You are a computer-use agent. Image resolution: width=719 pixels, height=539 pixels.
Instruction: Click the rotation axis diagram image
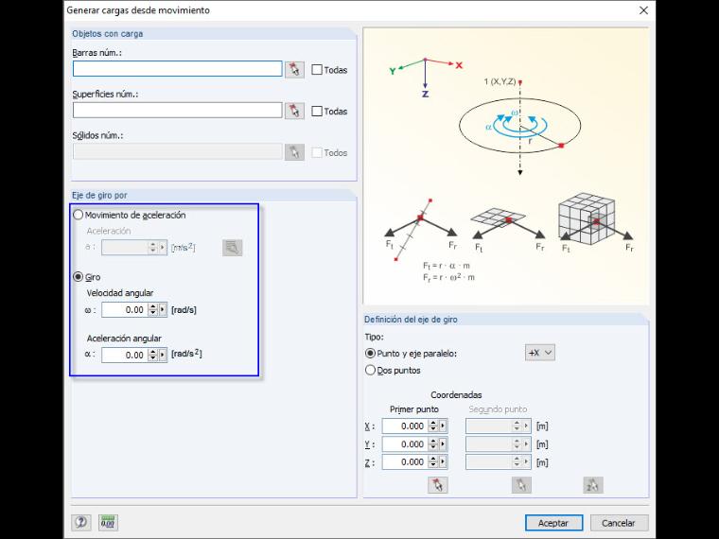tap(506, 165)
